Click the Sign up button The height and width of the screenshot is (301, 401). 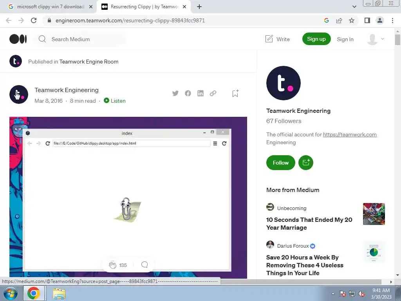tap(316, 39)
